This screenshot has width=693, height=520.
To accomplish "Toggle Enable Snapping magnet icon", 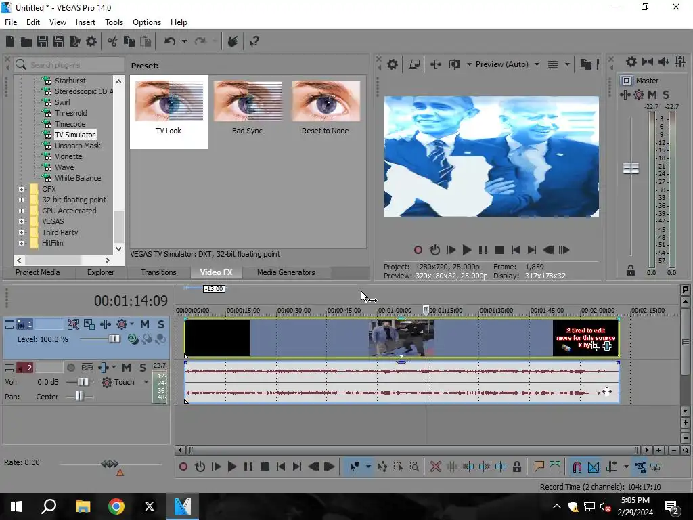I will tap(577, 467).
